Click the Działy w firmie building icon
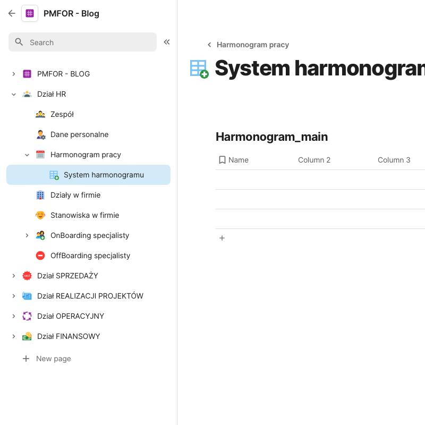The image size is (425, 425). pos(40,195)
